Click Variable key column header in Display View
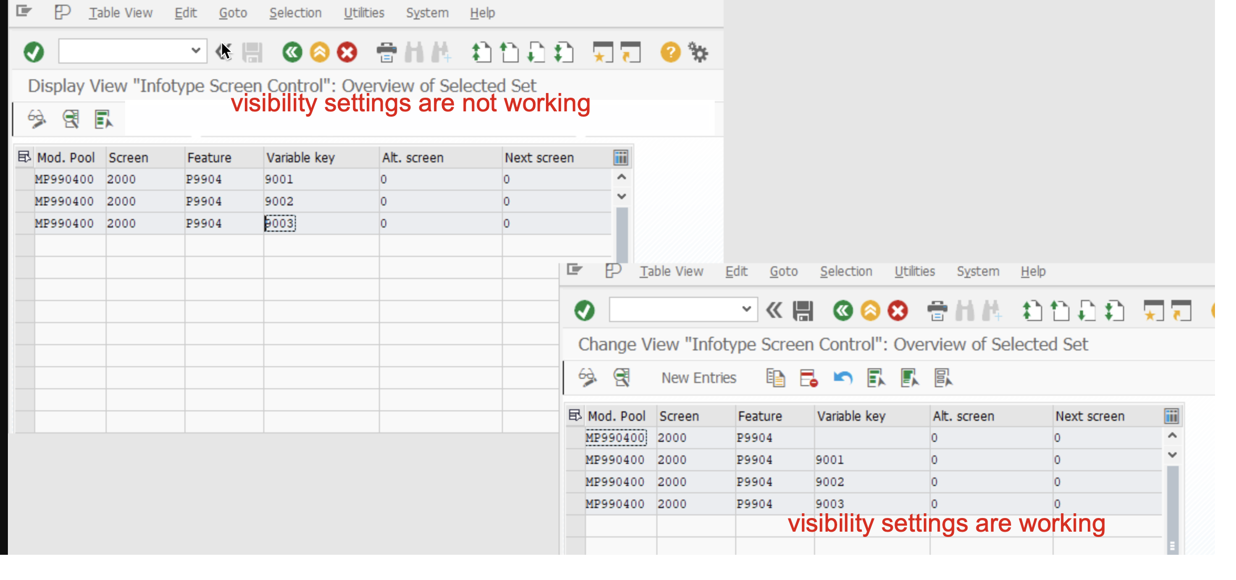1236x580 pixels. (x=321, y=158)
